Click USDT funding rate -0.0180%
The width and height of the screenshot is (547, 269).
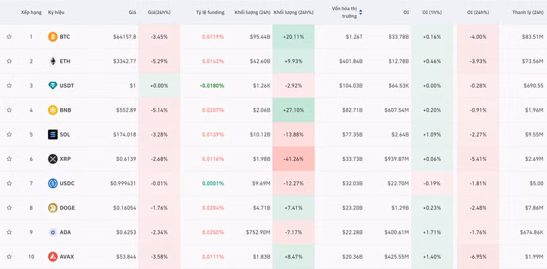point(212,86)
